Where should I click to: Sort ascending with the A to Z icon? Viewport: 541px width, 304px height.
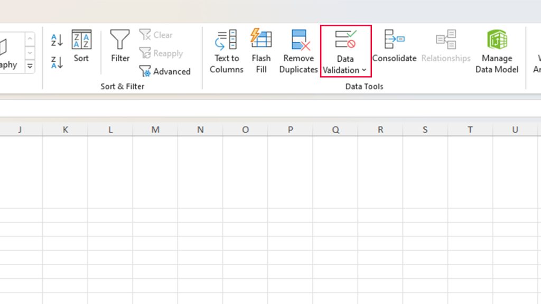[x=57, y=40]
